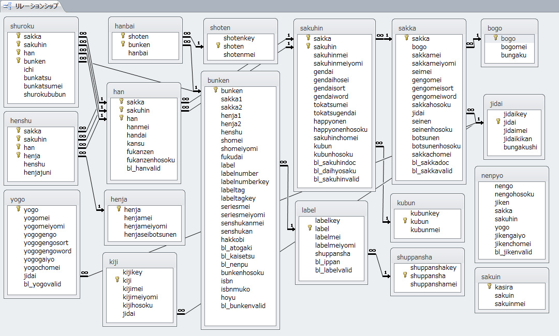
Task: Select the seriesmeiyomi field
Action: pos(243,215)
